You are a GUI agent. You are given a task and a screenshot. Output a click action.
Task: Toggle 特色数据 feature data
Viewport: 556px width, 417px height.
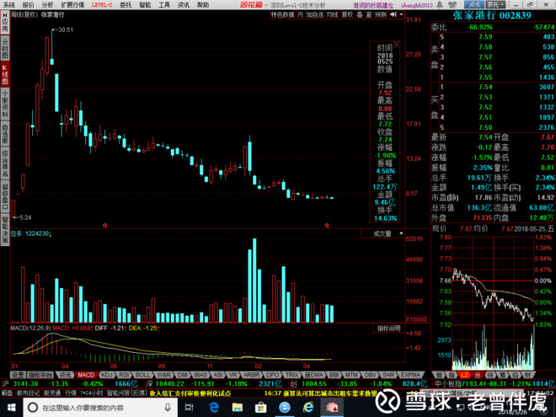point(283,14)
